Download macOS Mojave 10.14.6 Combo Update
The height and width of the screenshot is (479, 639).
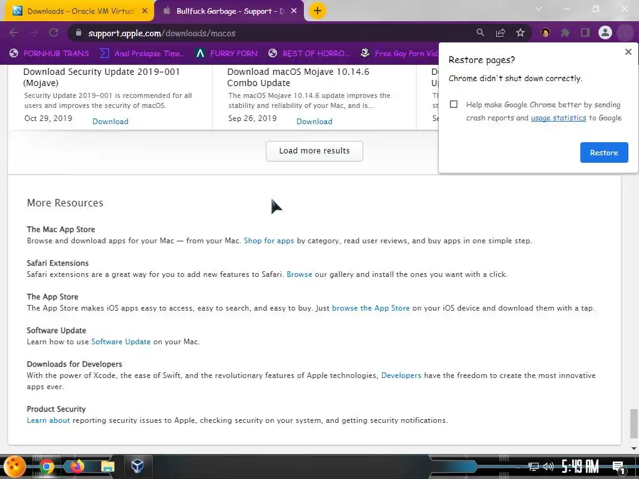coord(315,122)
